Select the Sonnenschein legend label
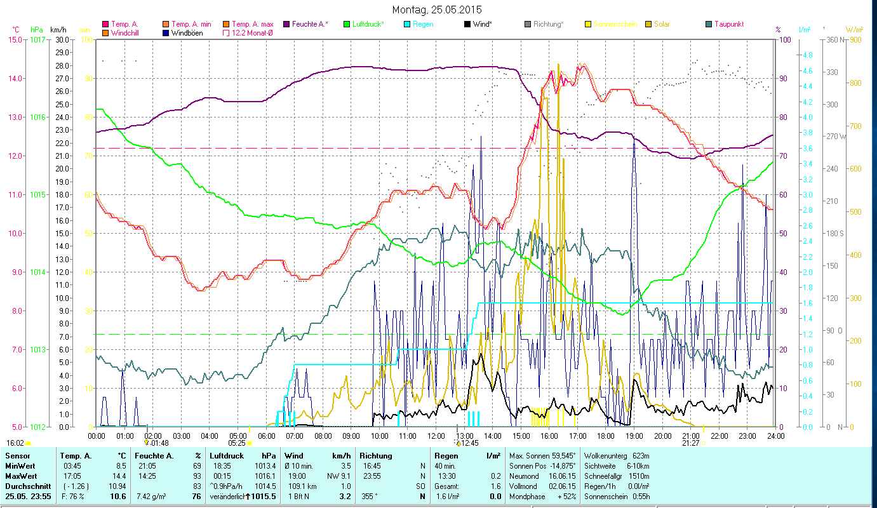The width and height of the screenshot is (877, 508). (x=614, y=24)
